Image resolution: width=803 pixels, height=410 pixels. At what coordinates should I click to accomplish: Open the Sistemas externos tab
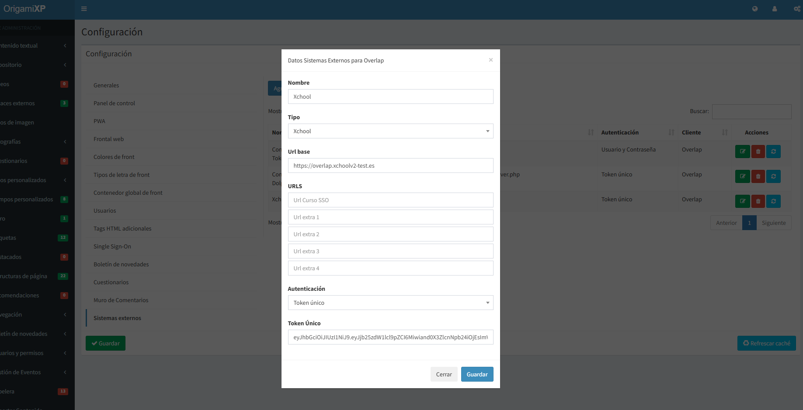click(170, 318)
